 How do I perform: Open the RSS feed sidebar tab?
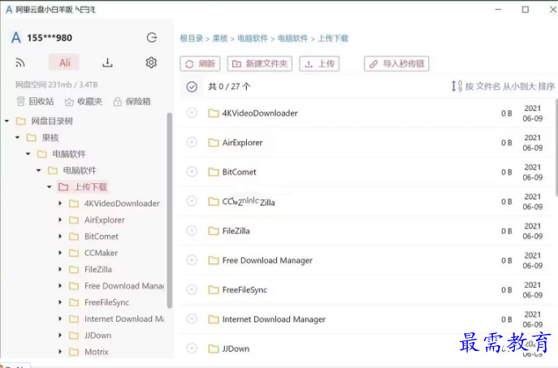coord(20,63)
